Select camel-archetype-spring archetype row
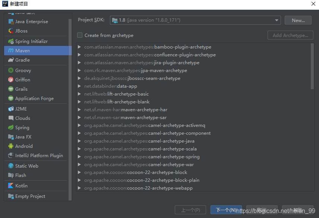Screen dimensions: 319x218 (193, 157)
